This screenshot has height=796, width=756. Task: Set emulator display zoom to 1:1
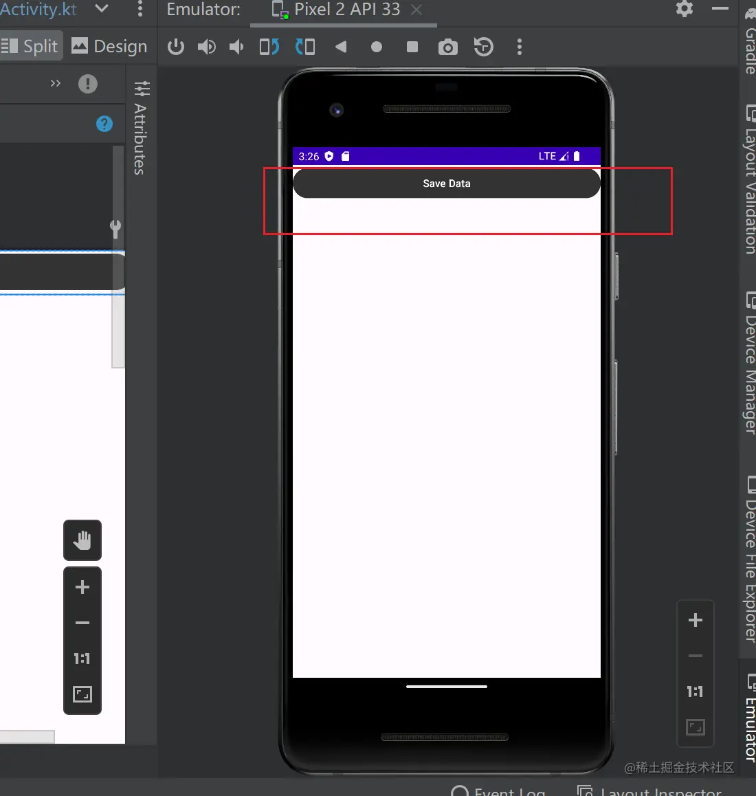click(x=695, y=692)
